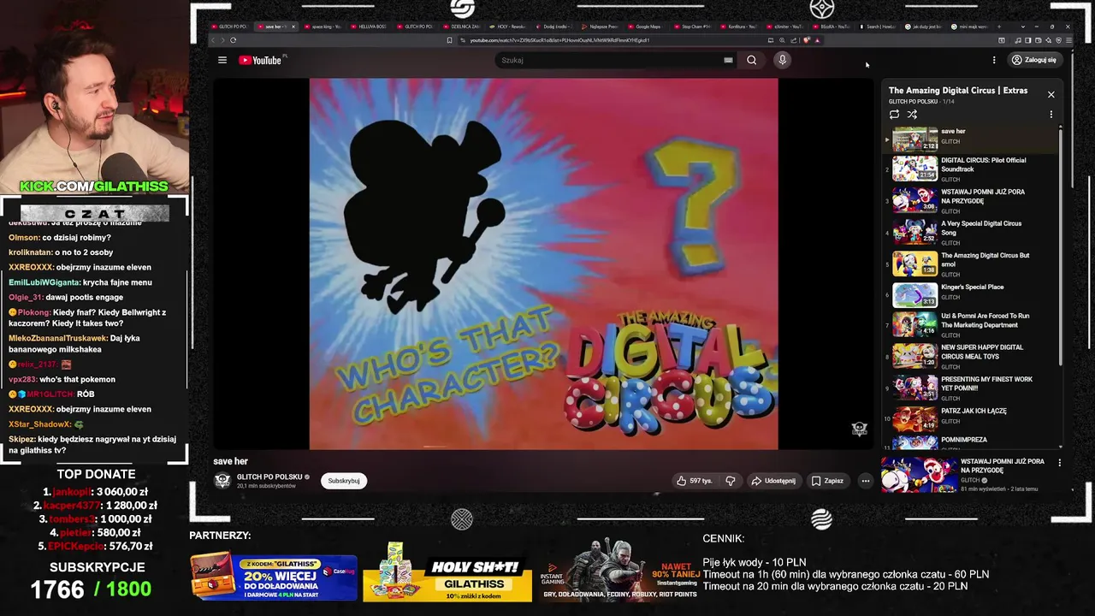
Task: Start voice search with the microphone
Action: (782, 60)
